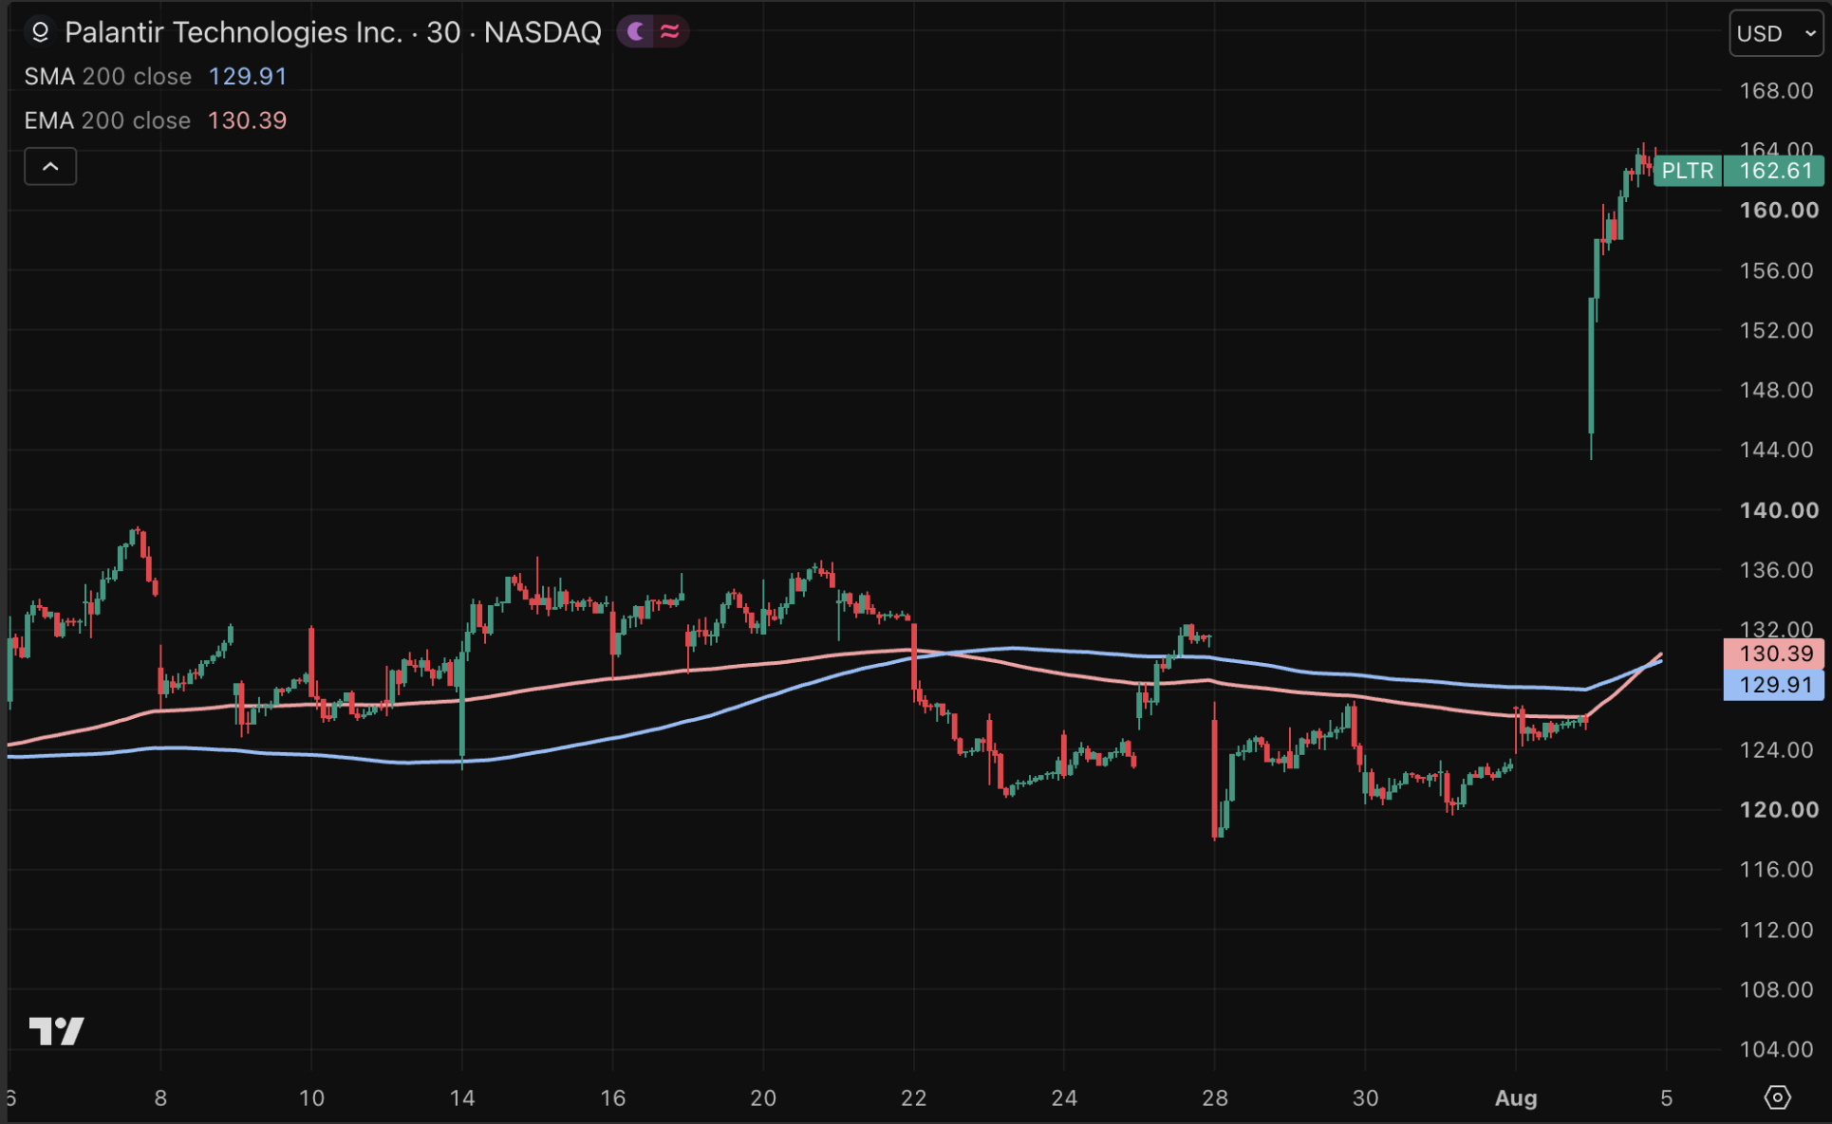This screenshot has height=1124, width=1832.
Task: Click the Aug label on time axis
Action: click(1516, 1098)
